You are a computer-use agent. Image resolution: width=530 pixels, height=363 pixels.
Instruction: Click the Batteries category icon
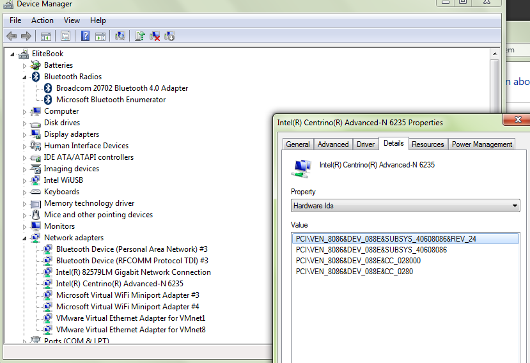coord(36,65)
